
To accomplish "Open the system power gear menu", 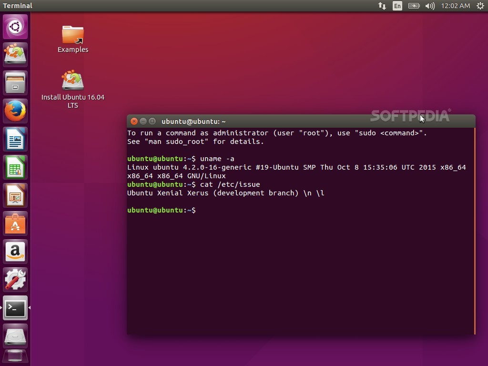I will click(x=480, y=6).
